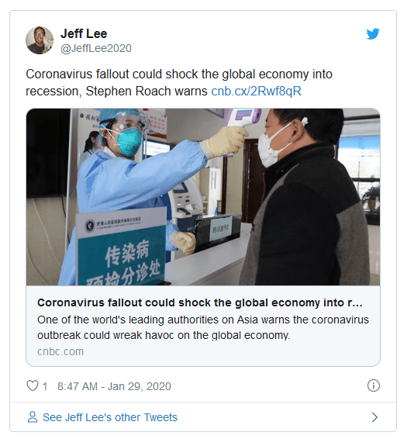Click the Twitter bird logo
Viewport: 407px width, 439px height.
[x=373, y=34]
